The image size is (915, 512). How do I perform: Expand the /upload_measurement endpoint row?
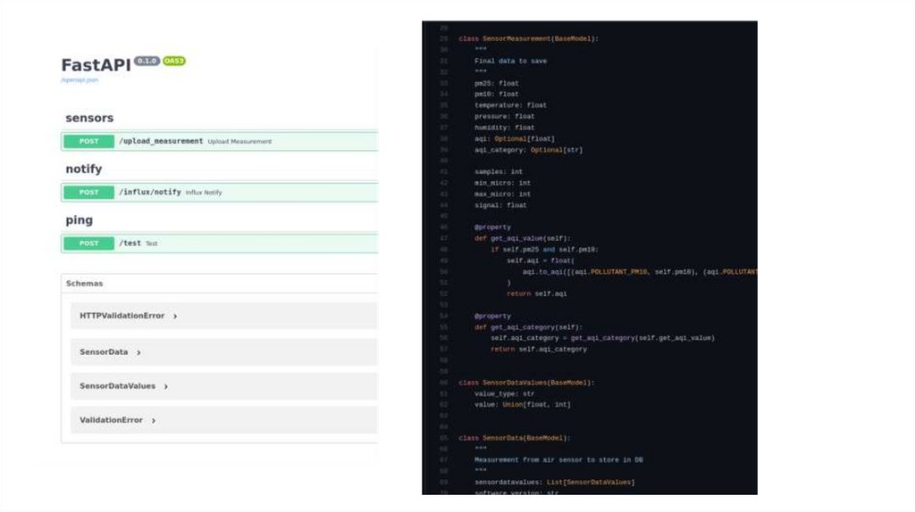pyautogui.click(x=220, y=141)
